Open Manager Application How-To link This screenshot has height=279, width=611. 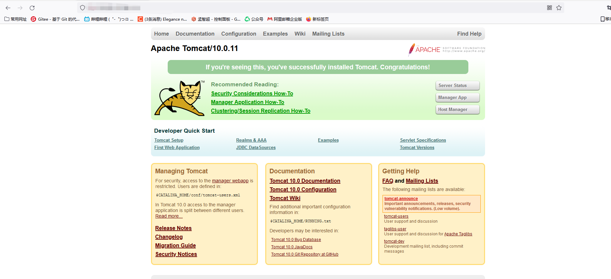click(248, 102)
